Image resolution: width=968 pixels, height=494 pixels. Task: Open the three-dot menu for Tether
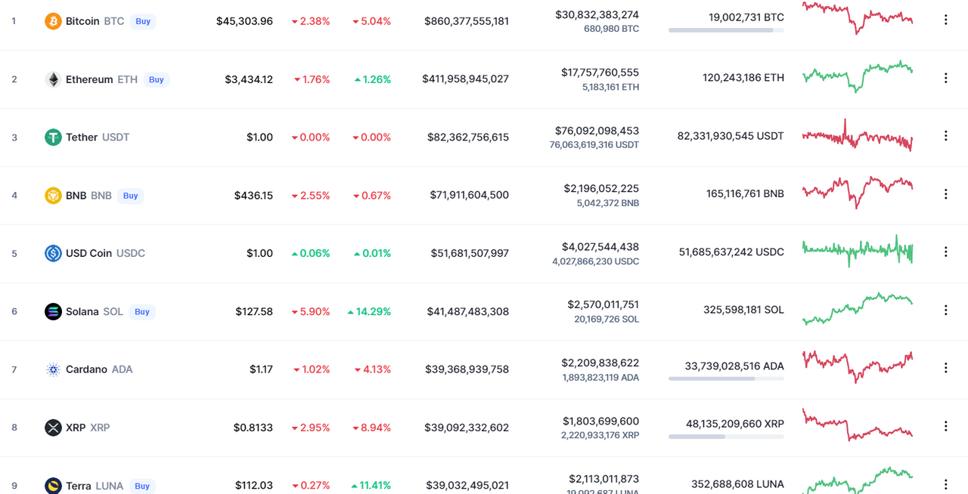pyautogui.click(x=945, y=136)
